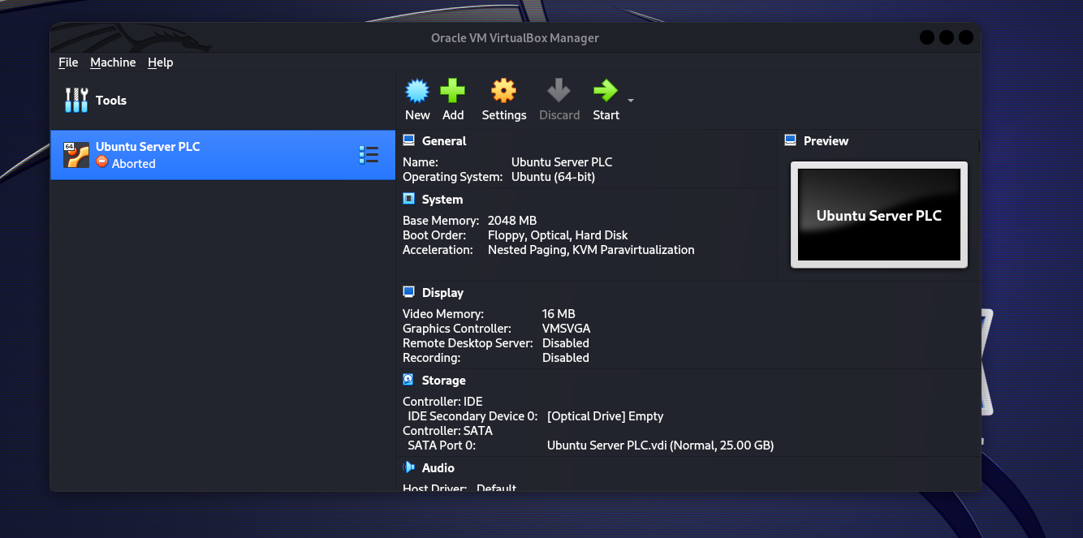Click the Ubuntu Server PLC.vdi disk entry
This screenshot has width=1083, height=538.
(660, 445)
